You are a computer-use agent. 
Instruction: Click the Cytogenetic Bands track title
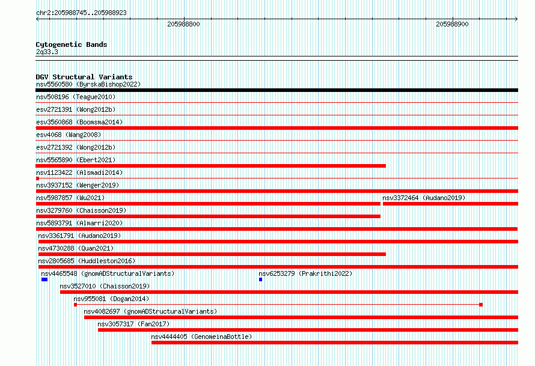pos(72,44)
